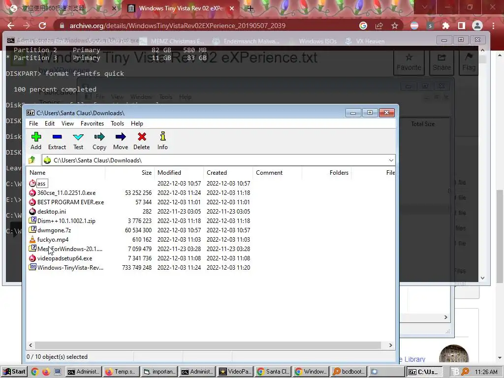Bookmark this page with the star icon
Screen dimensions: 504x378
(x=395, y=26)
